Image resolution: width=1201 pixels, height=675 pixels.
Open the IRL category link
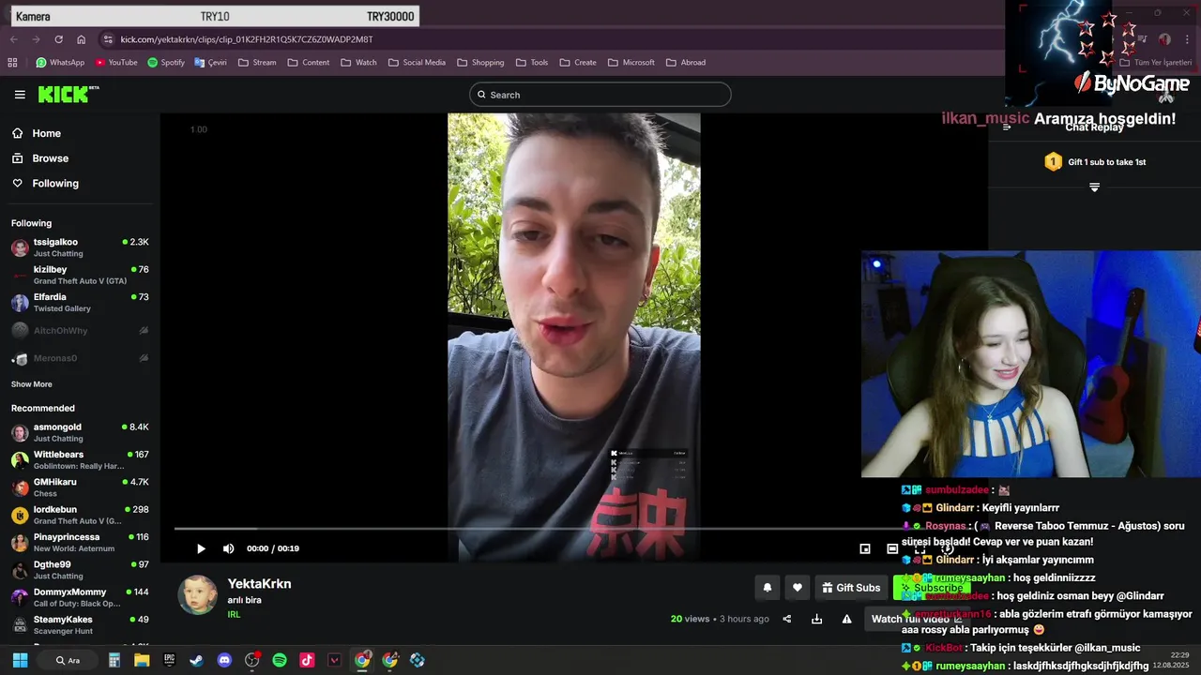(234, 615)
